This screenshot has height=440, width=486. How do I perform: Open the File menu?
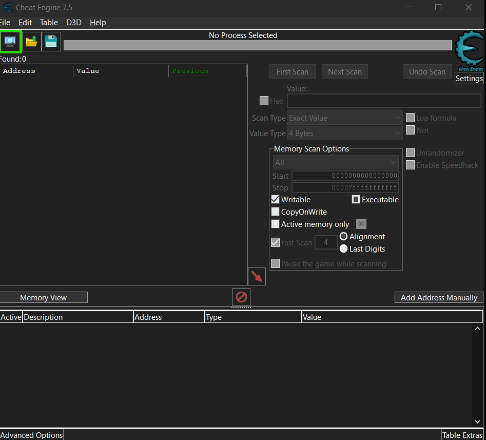[5, 23]
